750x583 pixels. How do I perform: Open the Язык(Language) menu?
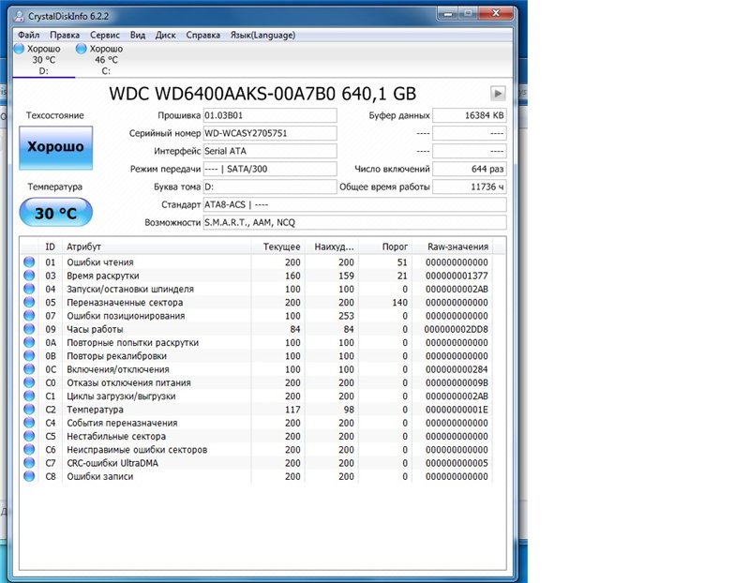coord(262,35)
